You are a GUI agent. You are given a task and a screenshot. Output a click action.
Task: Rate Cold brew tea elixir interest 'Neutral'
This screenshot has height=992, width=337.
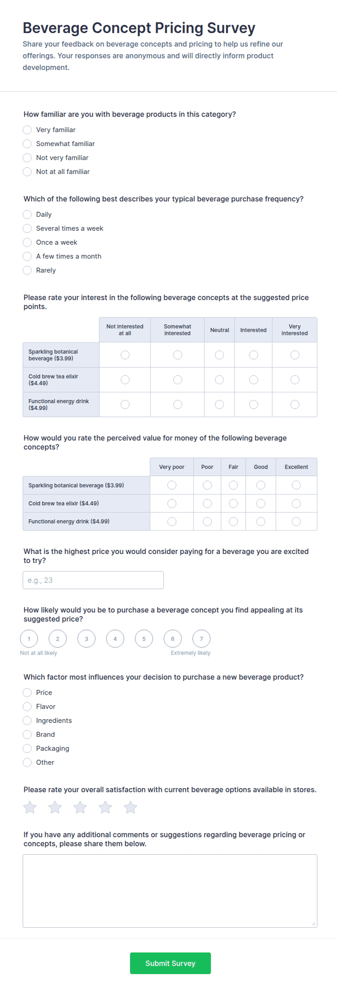coord(220,380)
